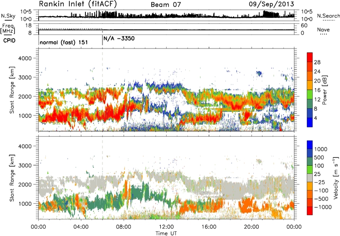Click the blue bottom segment of Power color bar
Screen dimensions: 340x236
coord(310,122)
